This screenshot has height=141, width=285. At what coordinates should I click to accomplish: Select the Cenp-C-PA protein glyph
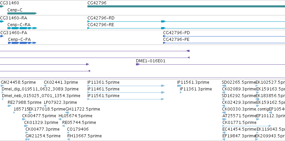(x=22, y=43)
